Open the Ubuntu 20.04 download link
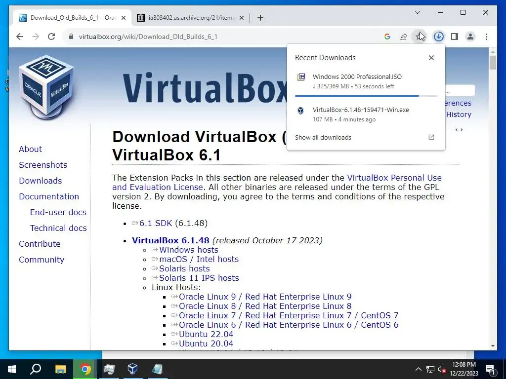The image size is (506, 379). (206, 343)
